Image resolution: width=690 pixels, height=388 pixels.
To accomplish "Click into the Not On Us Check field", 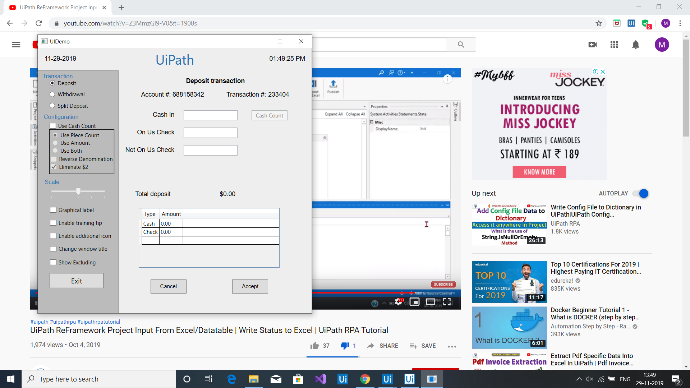I will (211, 150).
